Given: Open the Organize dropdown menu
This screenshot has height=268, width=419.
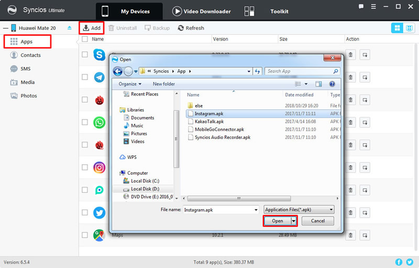Looking at the screenshot, I should click(x=130, y=84).
